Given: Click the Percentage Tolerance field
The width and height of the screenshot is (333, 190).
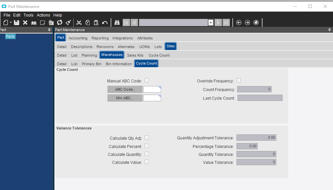Looking at the screenshot, I should tap(247, 146).
